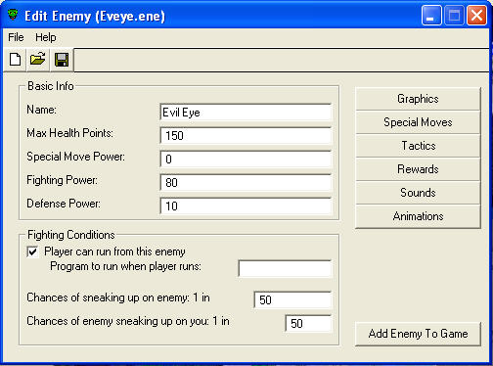The height and width of the screenshot is (366, 493).
Task: Click the Special Move Power field
Action: (246, 160)
